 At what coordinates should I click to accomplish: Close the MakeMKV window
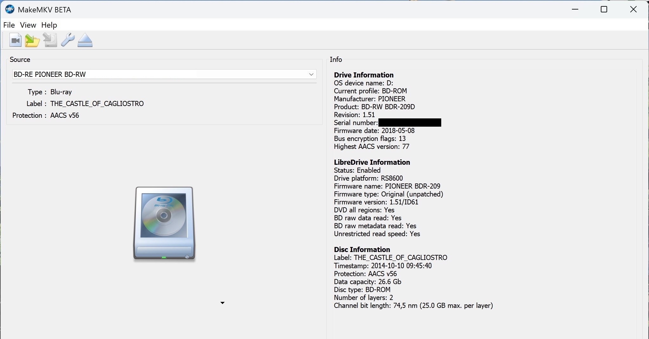coord(633,10)
